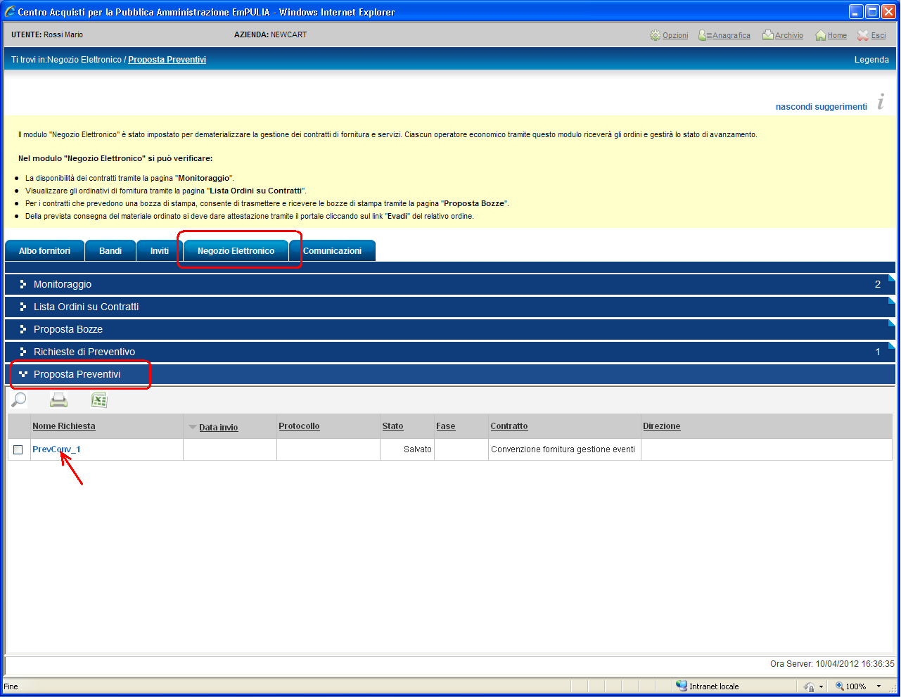The height and width of the screenshot is (697, 901).
Task: Sort by Direzione column header
Action: (662, 426)
